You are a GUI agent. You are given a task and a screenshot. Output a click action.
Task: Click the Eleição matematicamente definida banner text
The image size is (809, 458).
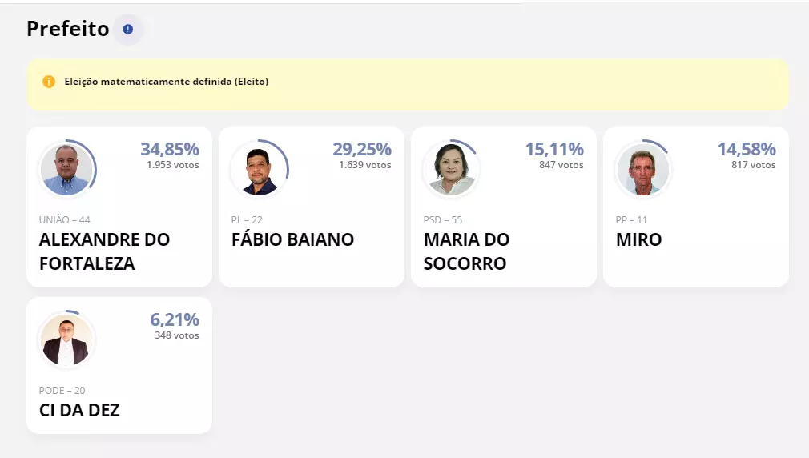point(166,82)
